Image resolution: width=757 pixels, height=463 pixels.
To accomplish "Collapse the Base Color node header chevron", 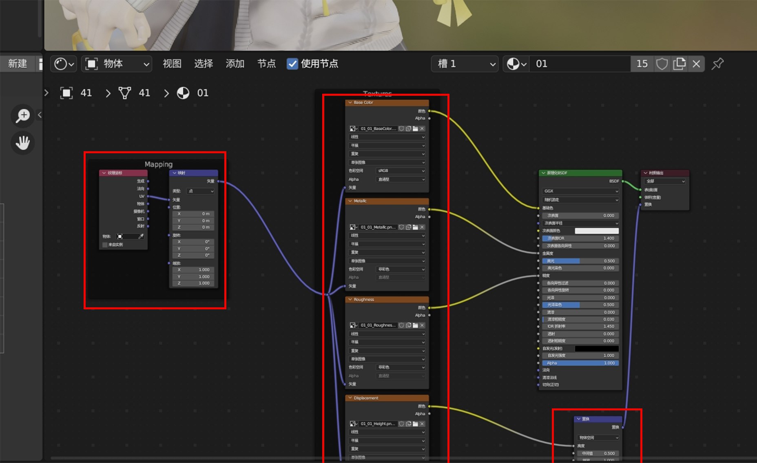I will pyautogui.click(x=350, y=102).
